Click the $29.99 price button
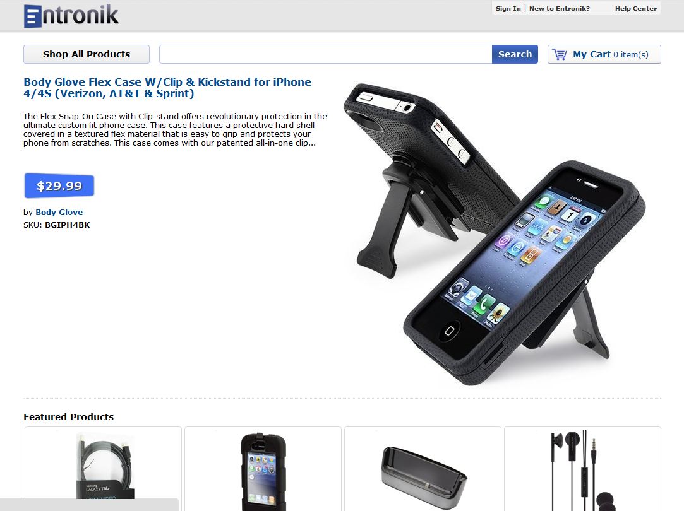 (x=59, y=185)
